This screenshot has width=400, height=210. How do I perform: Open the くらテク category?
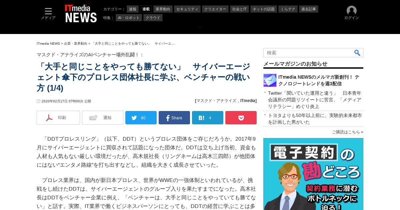[288, 9]
